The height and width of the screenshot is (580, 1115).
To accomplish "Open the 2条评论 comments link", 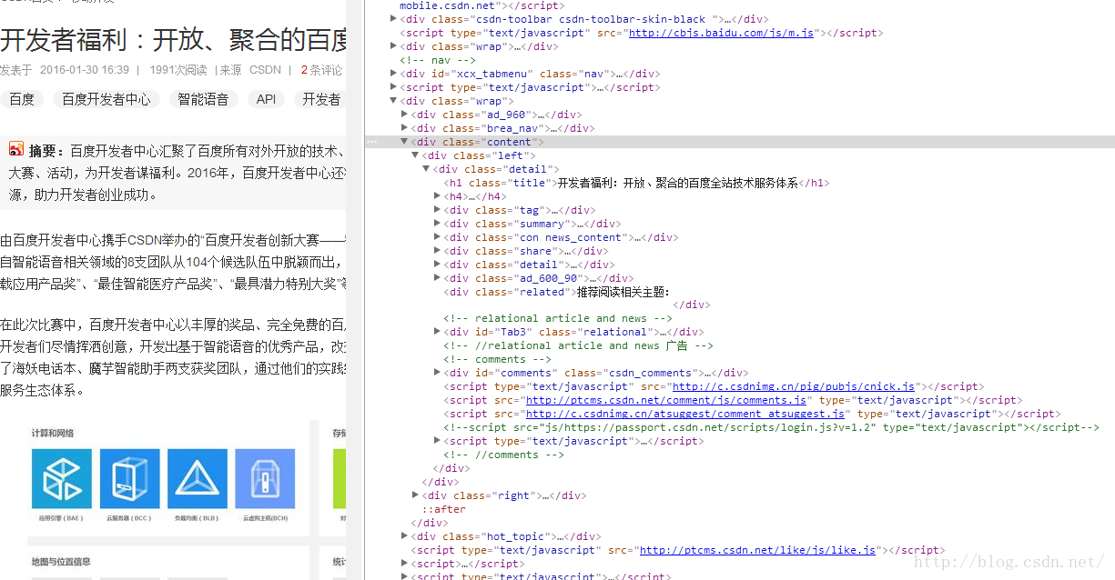I will click(321, 70).
